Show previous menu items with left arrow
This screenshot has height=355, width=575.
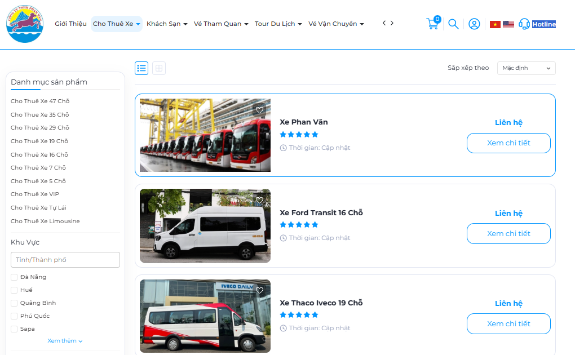(384, 23)
